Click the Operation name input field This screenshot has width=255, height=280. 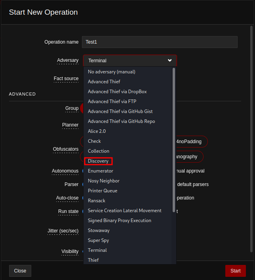pyautogui.click(x=160, y=42)
